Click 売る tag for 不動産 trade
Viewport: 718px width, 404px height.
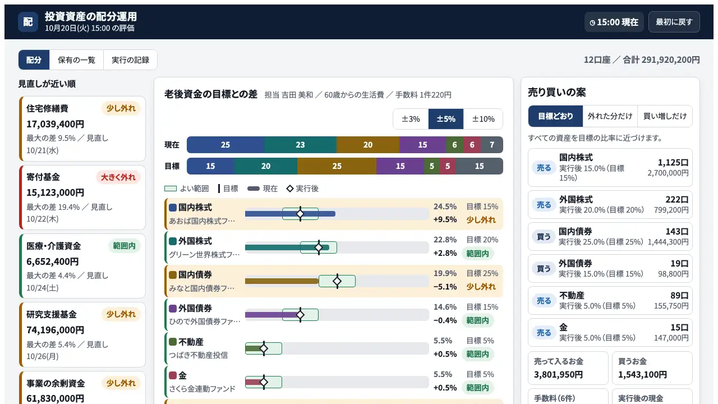(544, 301)
